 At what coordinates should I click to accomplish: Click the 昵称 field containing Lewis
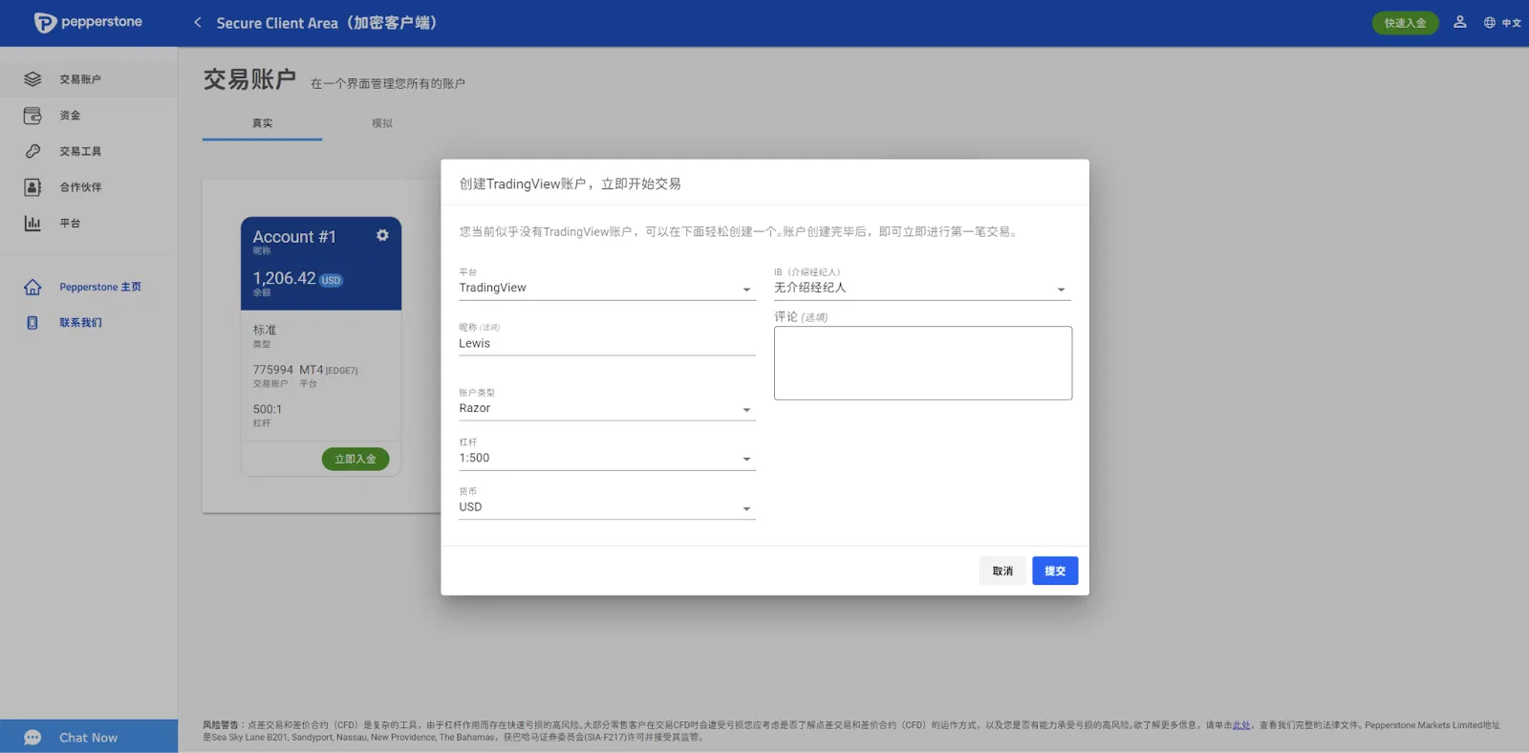pyautogui.click(x=607, y=344)
